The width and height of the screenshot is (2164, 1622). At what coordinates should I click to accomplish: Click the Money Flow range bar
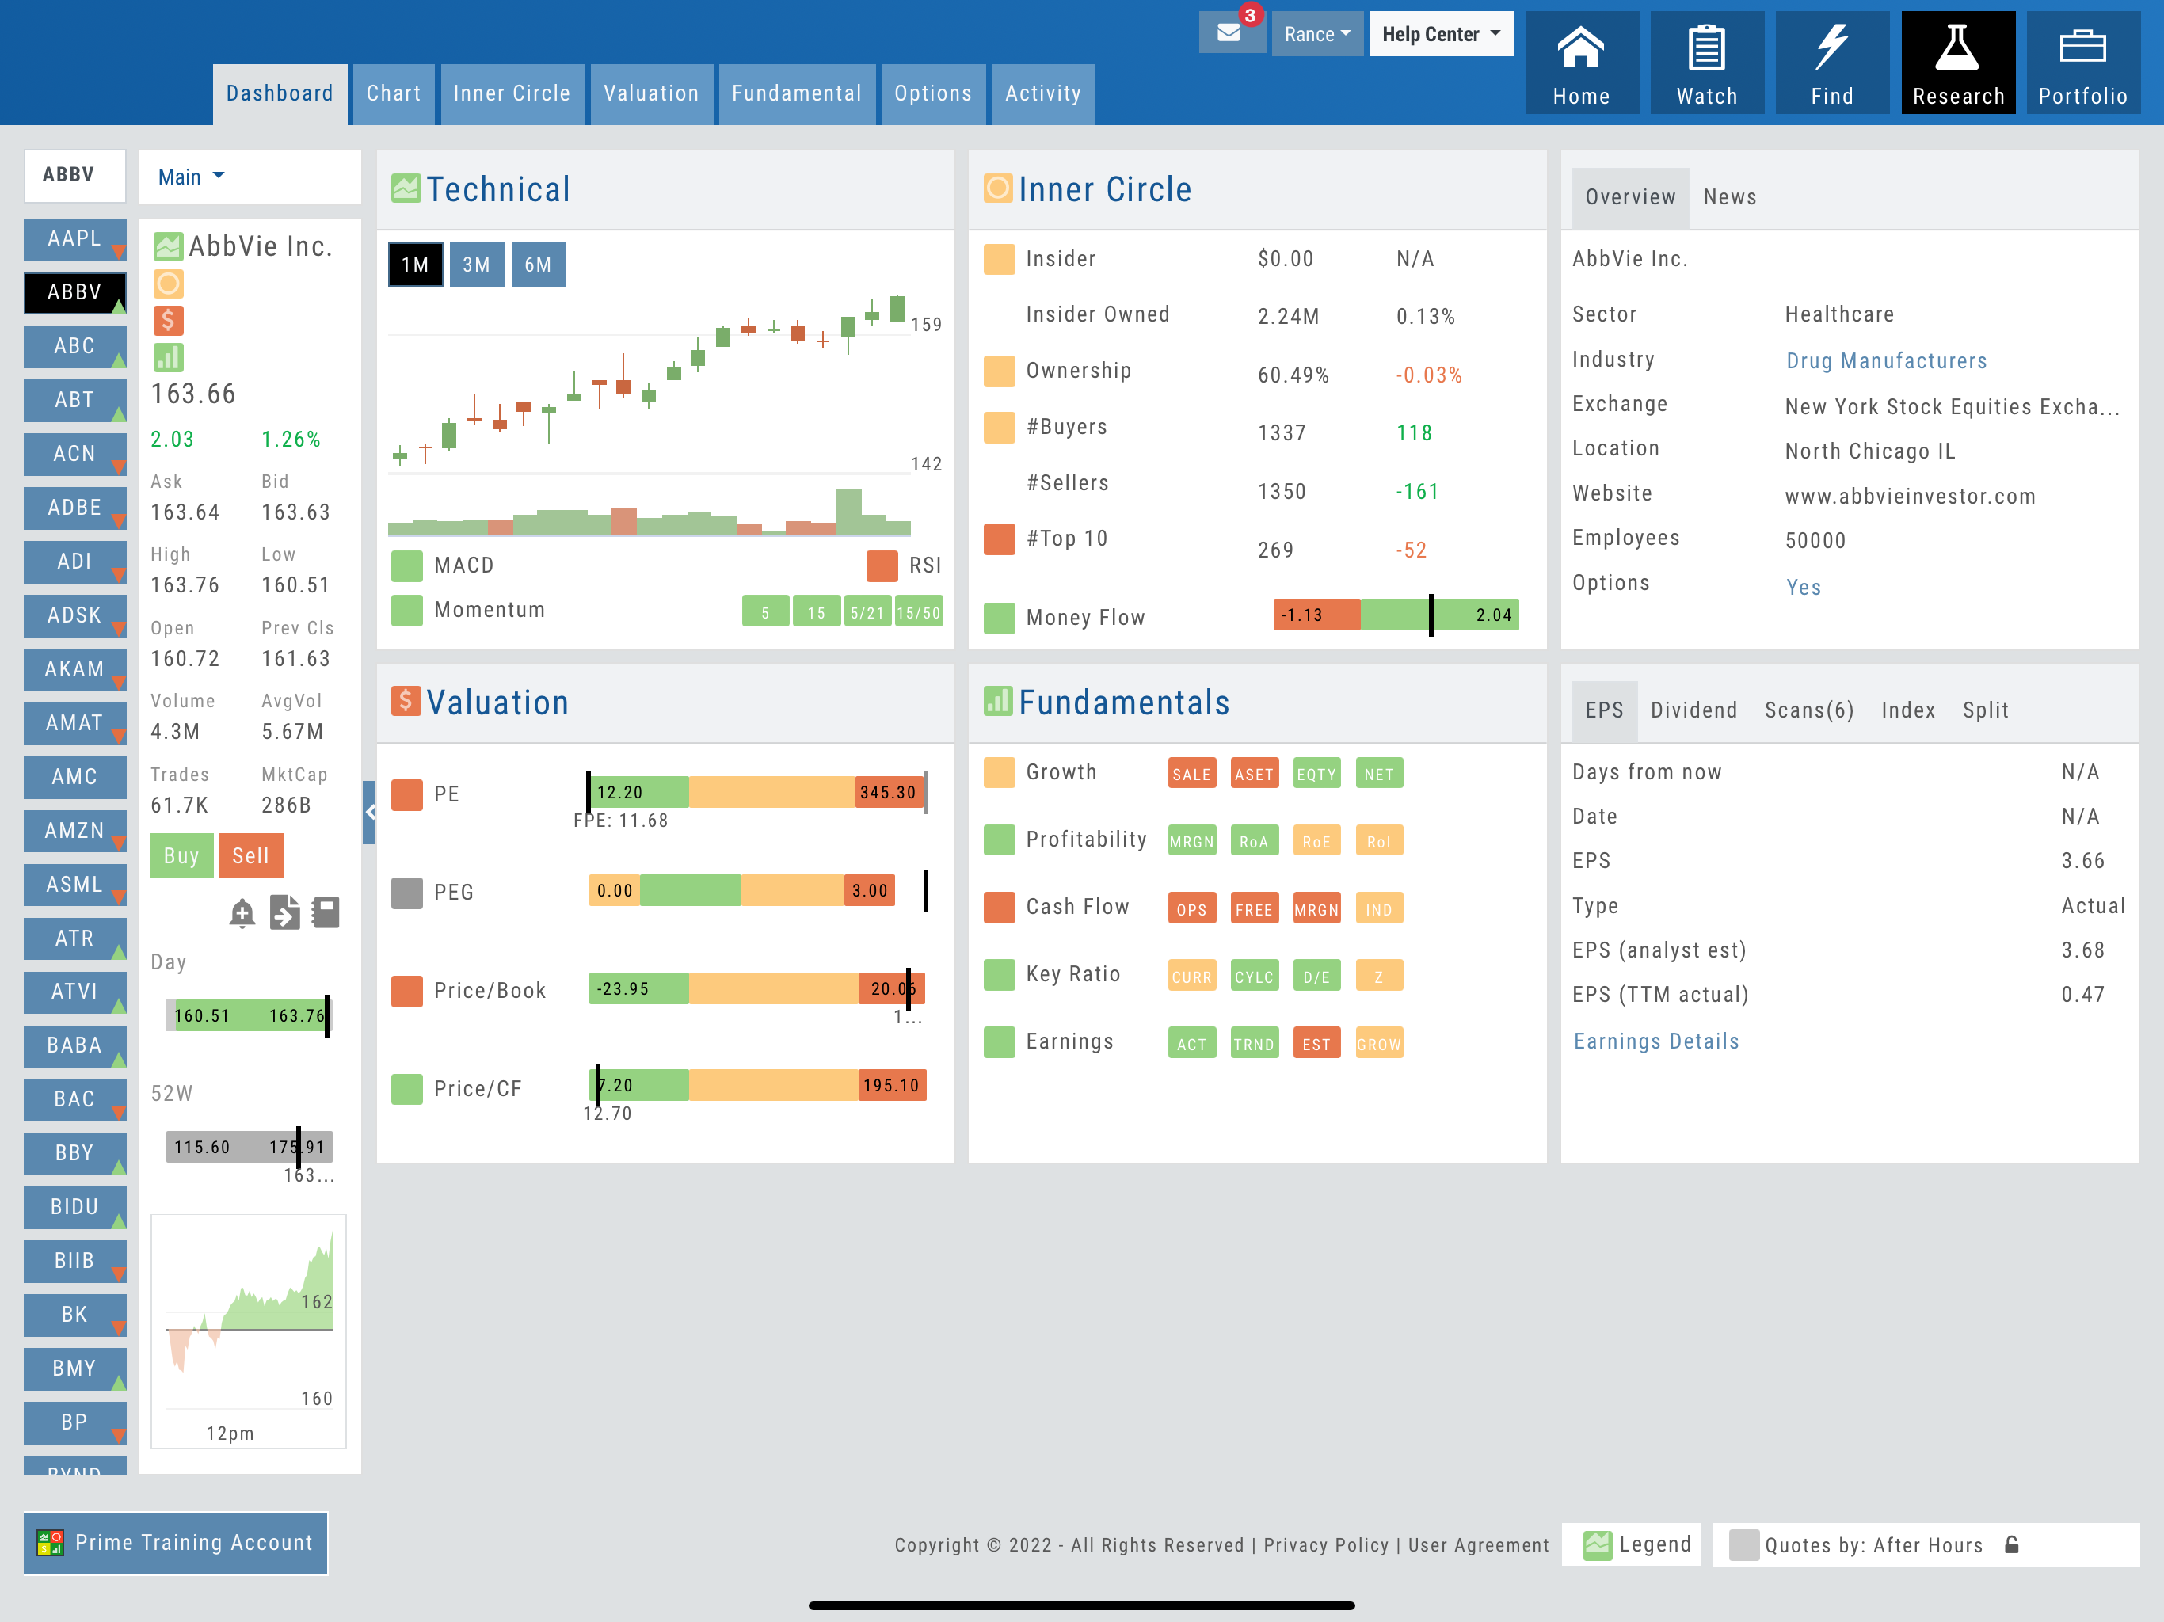pyautogui.click(x=1396, y=615)
